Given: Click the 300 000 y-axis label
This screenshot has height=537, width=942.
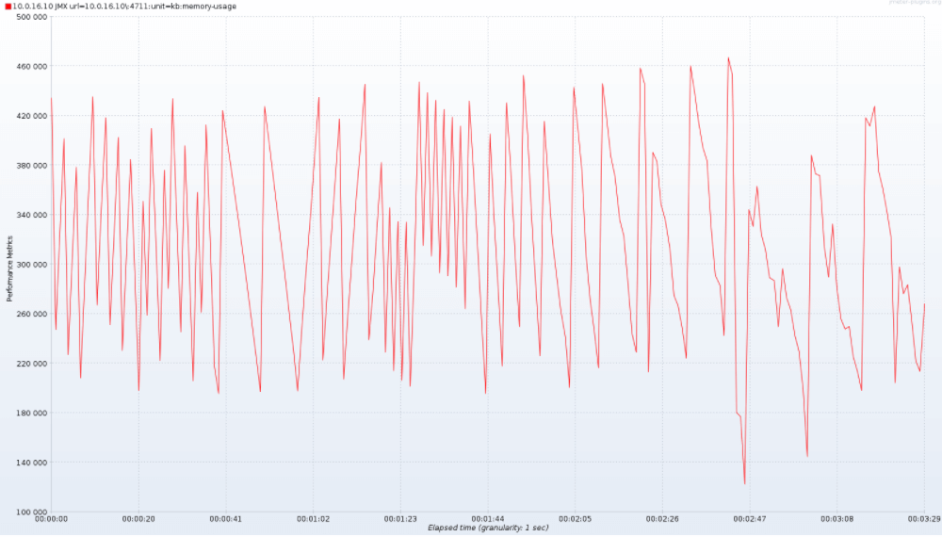Looking at the screenshot, I should pos(32,265).
